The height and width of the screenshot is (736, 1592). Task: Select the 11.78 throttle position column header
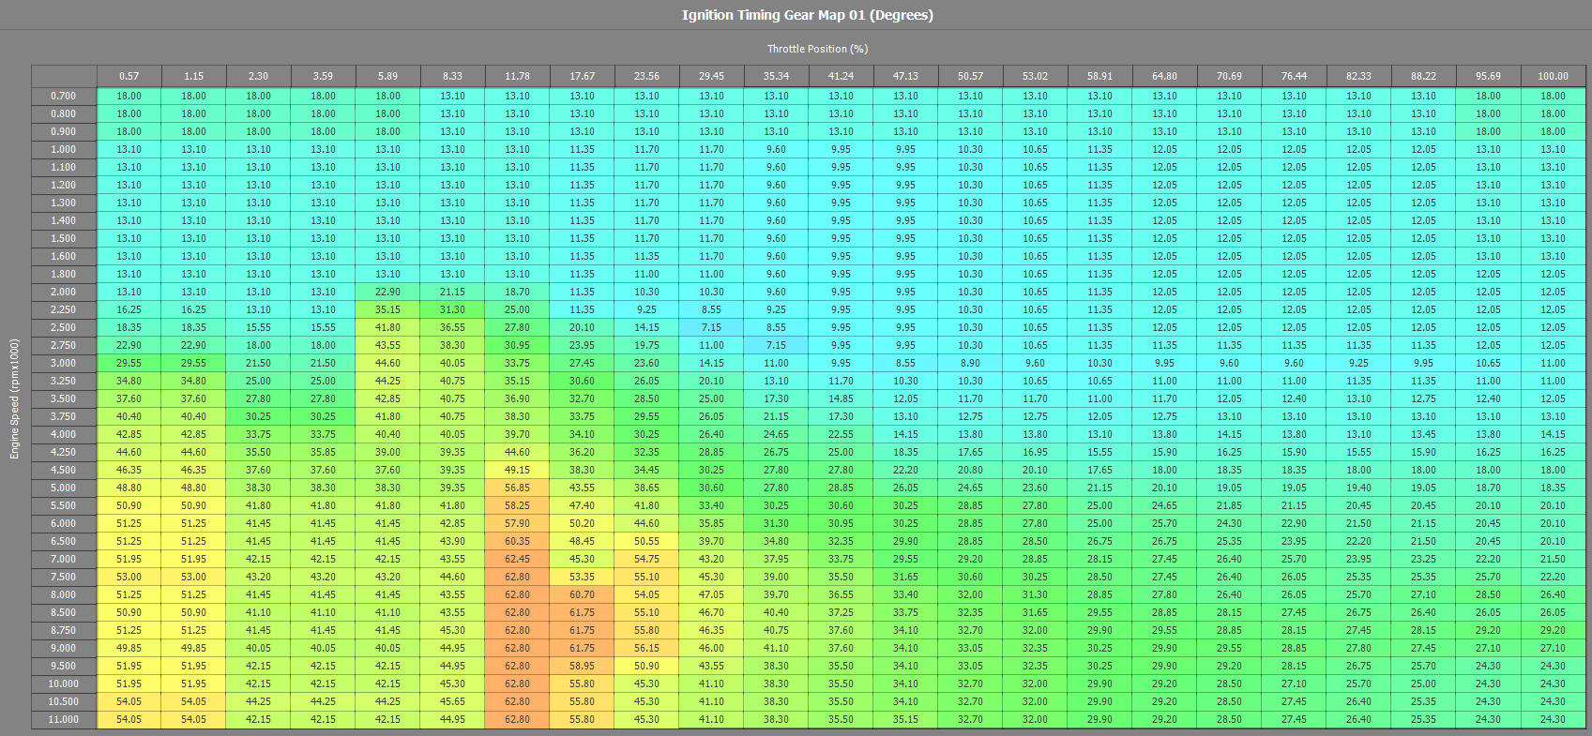click(x=518, y=76)
